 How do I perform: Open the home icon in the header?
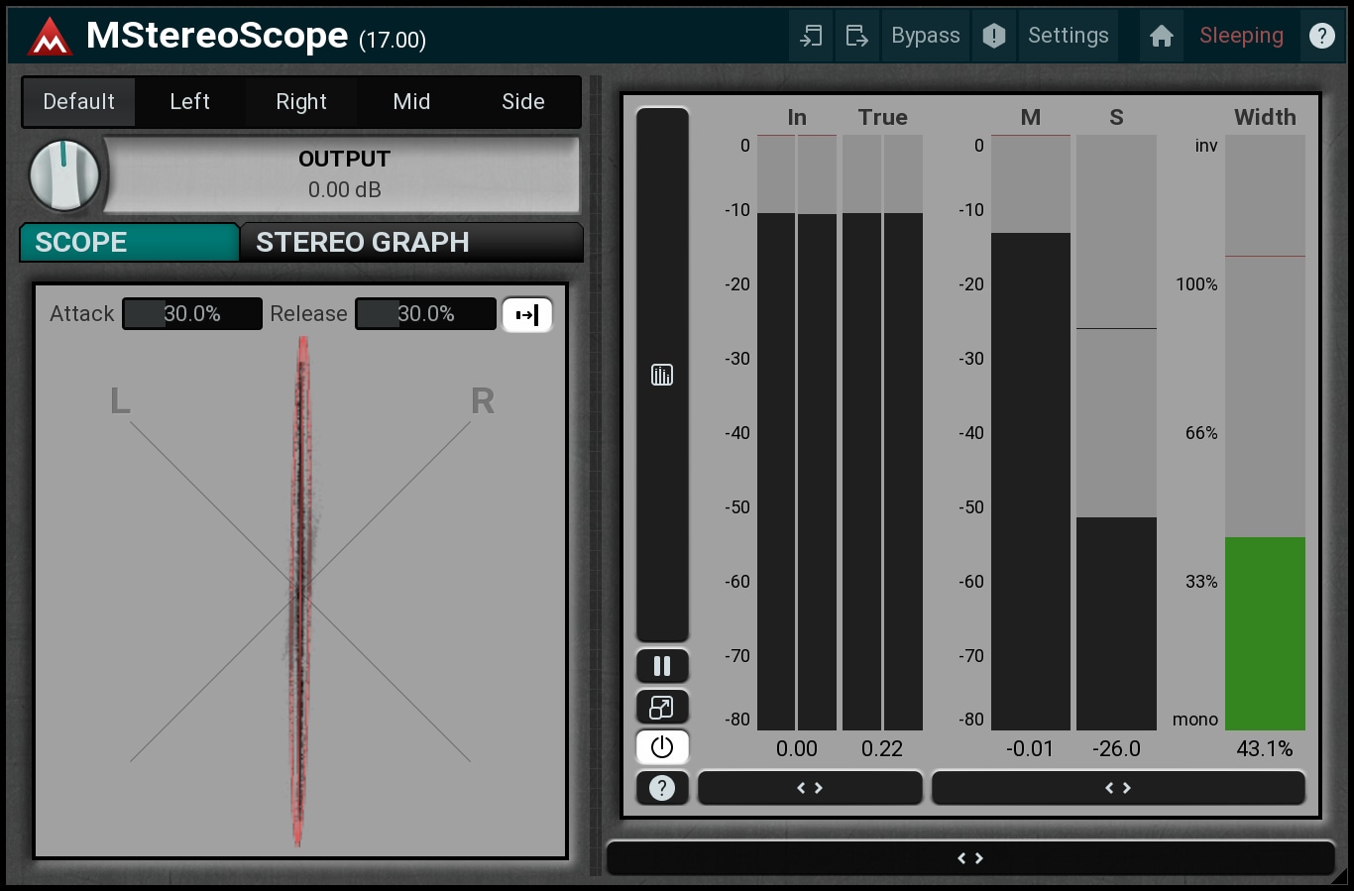tap(1161, 37)
